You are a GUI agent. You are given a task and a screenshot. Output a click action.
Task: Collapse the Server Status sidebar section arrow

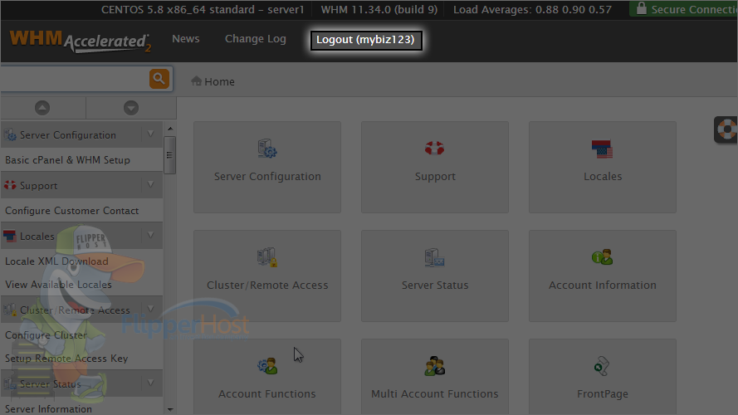(150, 383)
